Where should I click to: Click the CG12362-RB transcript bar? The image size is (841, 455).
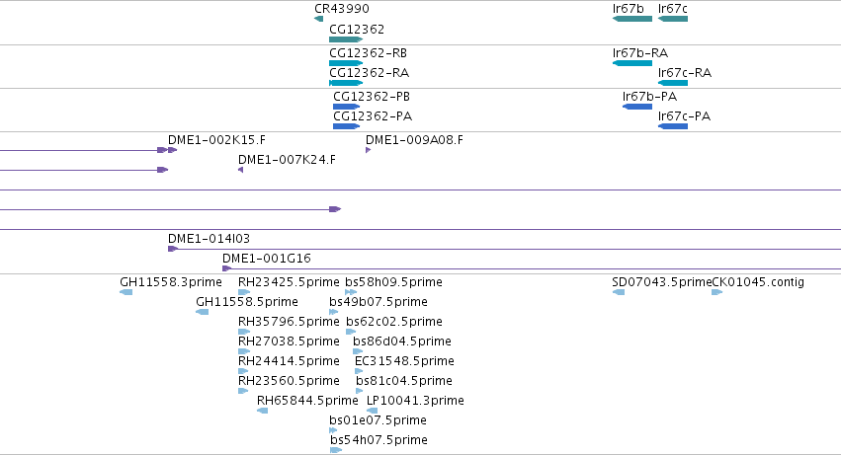[346, 63]
